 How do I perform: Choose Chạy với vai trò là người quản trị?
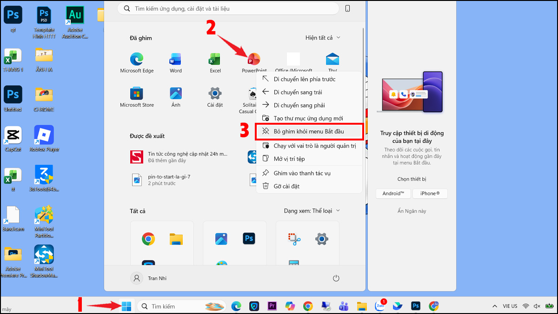point(309,146)
